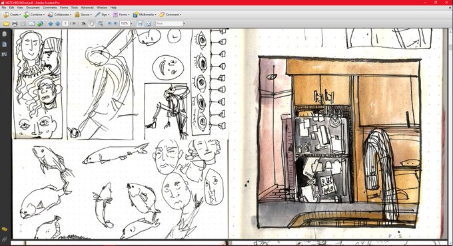Image resolution: width=453 pixels, height=246 pixels.
Task: Click the Open file folder icon
Action: click(6, 24)
